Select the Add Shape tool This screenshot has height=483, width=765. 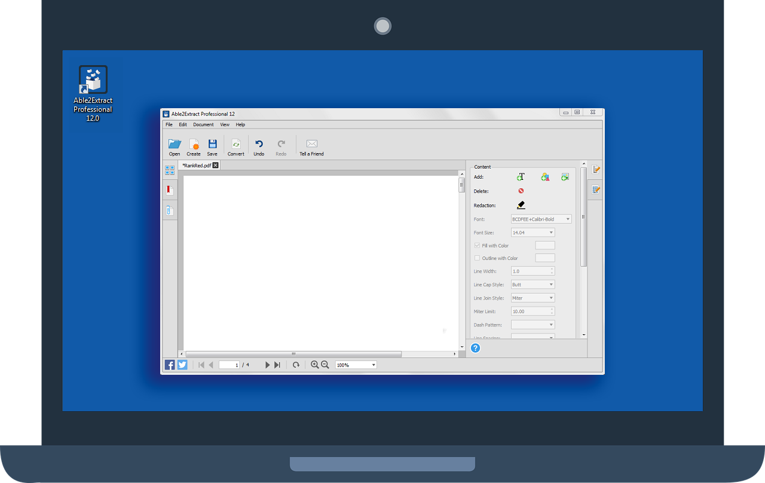coord(544,177)
